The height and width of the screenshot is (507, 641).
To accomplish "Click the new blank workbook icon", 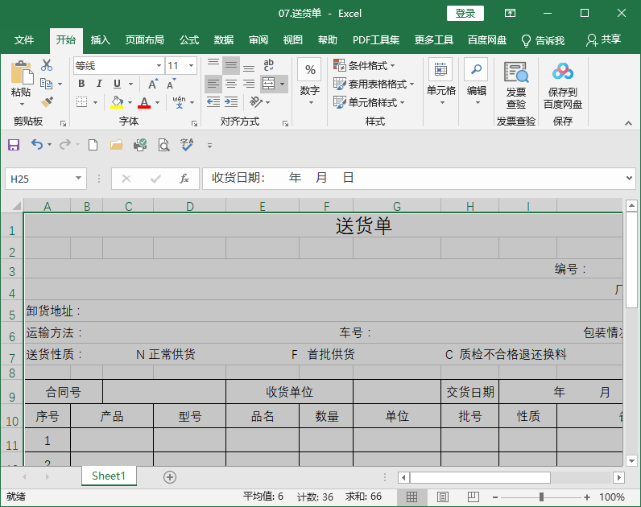I will (93, 145).
